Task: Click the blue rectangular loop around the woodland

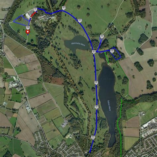Action: 116,54
